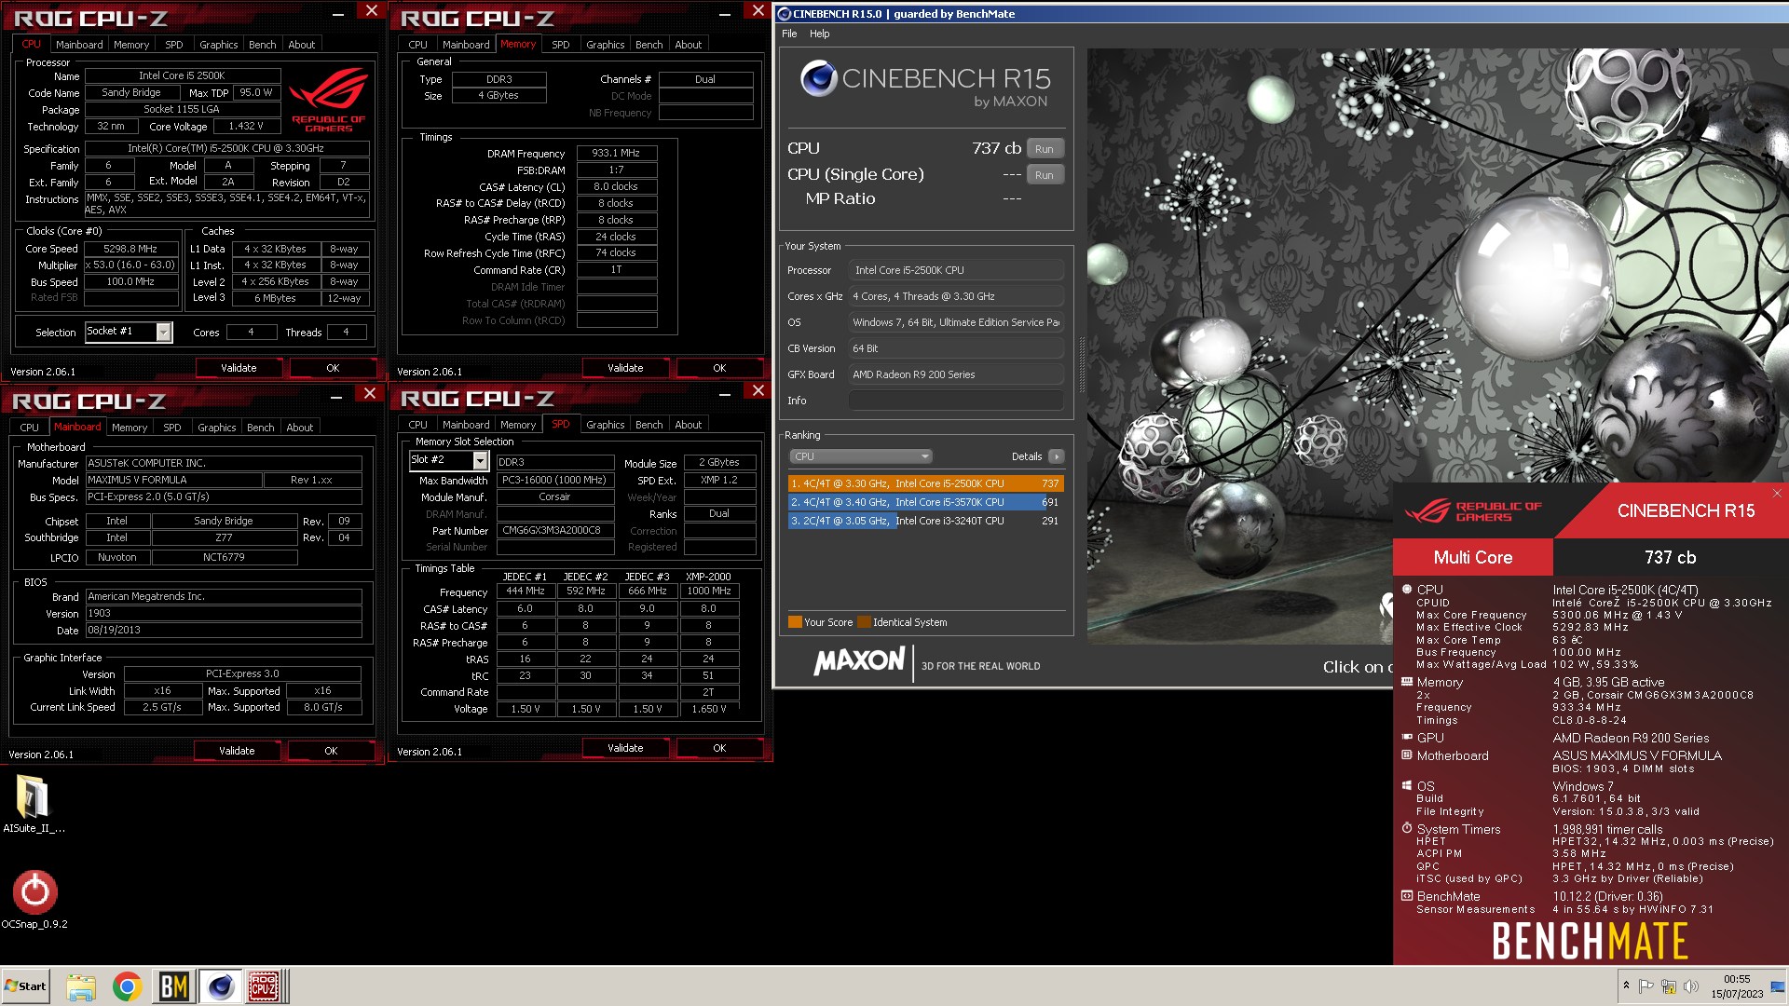Open the Socket #1 selection dropdown
Screen dimensions: 1789x1006
click(164, 332)
